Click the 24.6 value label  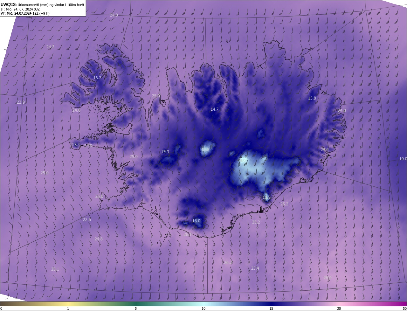point(76,110)
